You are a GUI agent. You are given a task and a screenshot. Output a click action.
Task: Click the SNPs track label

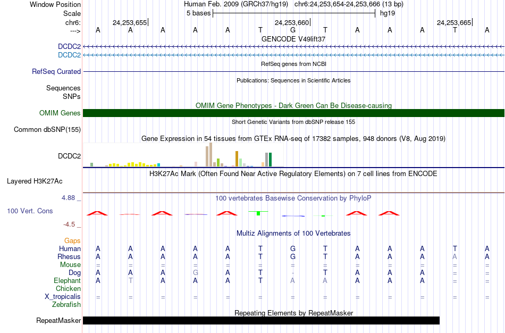click(x=72, y=96)
